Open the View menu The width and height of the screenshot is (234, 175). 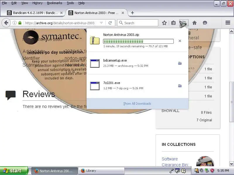tap(25, 3)
